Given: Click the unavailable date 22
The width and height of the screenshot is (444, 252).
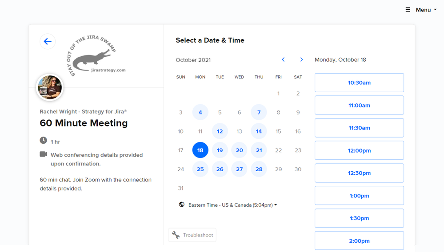Looking at the screenshot, I should [278, 150].
